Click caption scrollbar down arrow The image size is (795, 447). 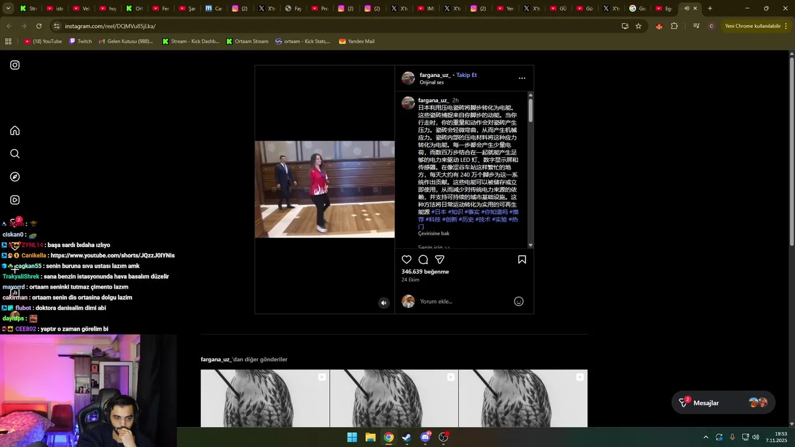point(530,246)
